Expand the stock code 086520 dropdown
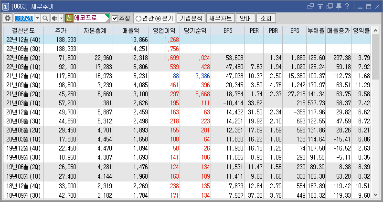The width and height of the screenshot is (383, 202). (x=38, y=18)
